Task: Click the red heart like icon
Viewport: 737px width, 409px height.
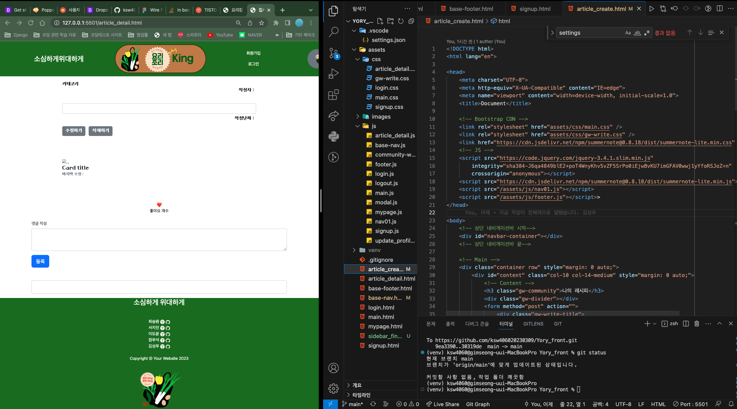Action: pyautogui.click(x=159, y=205)
